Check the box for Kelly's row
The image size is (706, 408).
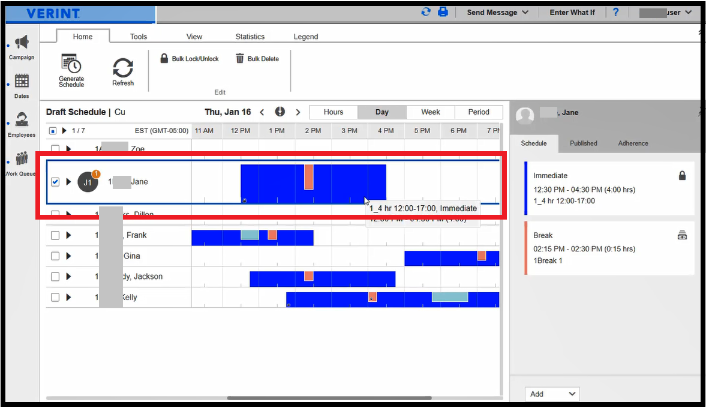[x=55, y=297]
